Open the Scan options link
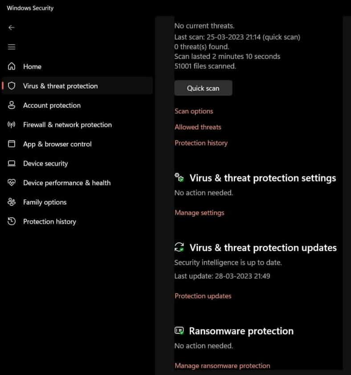Viewport: 351px width, 375px height. click(x=194, y=111)
